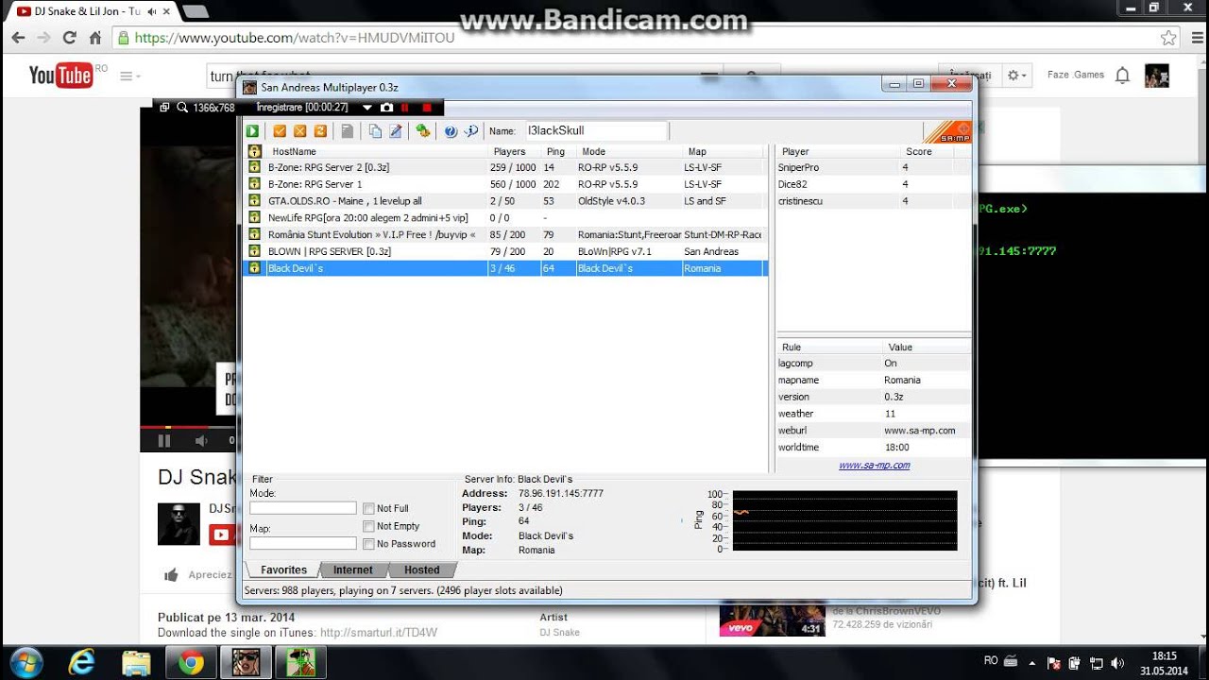This screenshot has width=1209, height=680.
Task: Sort servers by the Ping column
Action: (558, 151)
